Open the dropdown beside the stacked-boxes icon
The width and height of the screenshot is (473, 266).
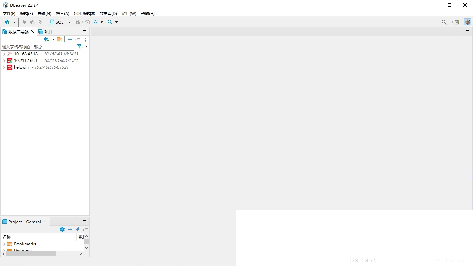101,22
